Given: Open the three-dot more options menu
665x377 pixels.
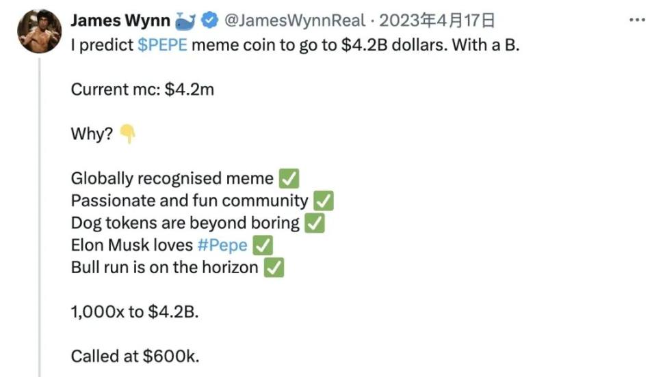Looking at the screenshot, I should (x=637, y=20).
